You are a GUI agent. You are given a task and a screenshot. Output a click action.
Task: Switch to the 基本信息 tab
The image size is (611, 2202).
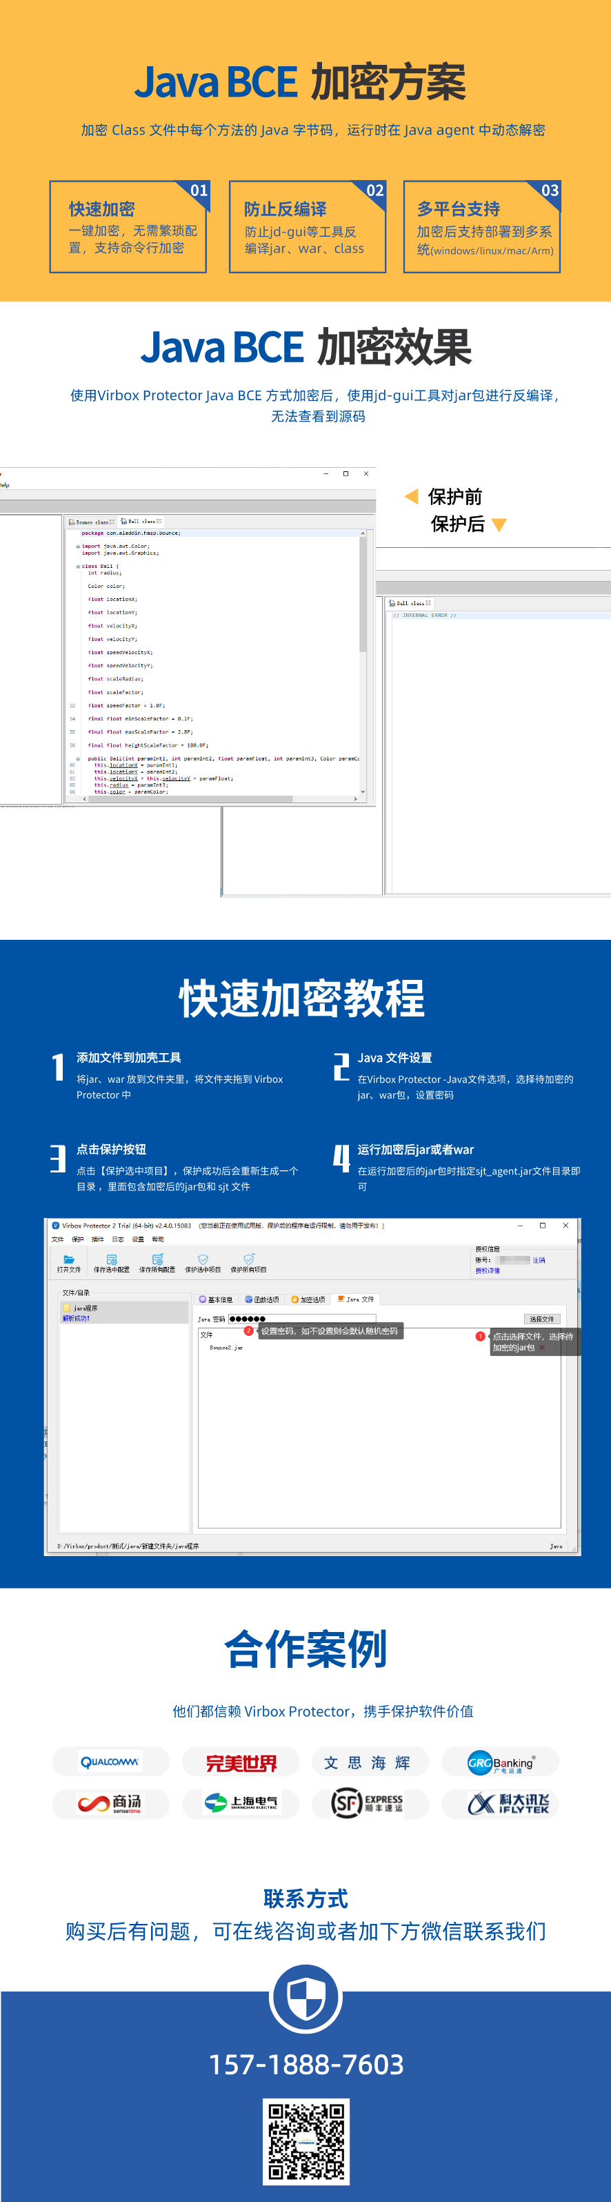click(x=215, y=1299)
